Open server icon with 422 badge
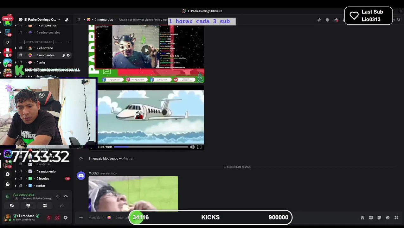Screen dimensions: 404x228 pos(8,73)
